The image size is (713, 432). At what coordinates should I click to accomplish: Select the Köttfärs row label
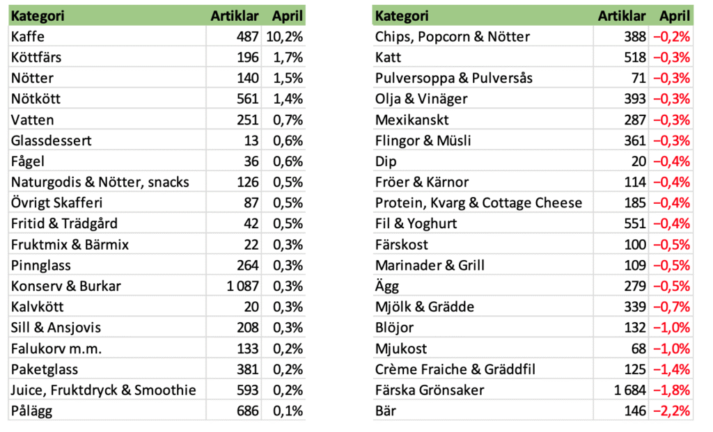point(36,58)
